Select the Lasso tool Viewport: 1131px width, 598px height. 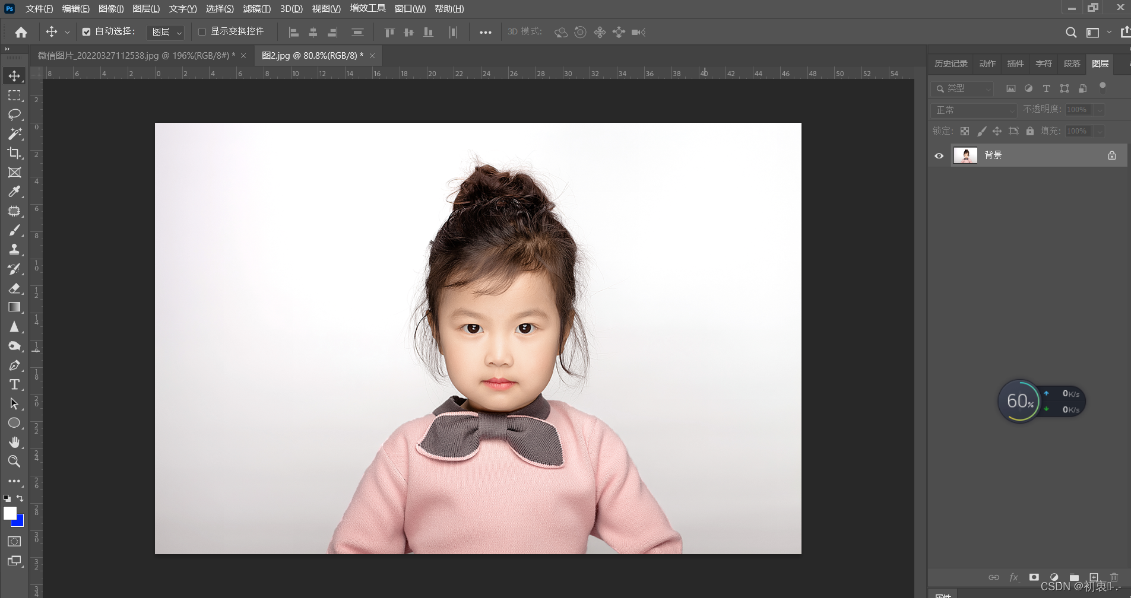pyautogui.click(x=14, y=114)
